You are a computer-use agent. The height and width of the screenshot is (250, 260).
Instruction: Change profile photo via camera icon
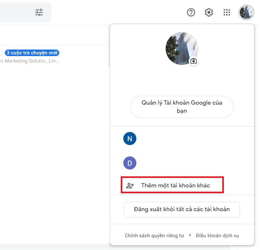pyautogui.click(x=194, y=61)
